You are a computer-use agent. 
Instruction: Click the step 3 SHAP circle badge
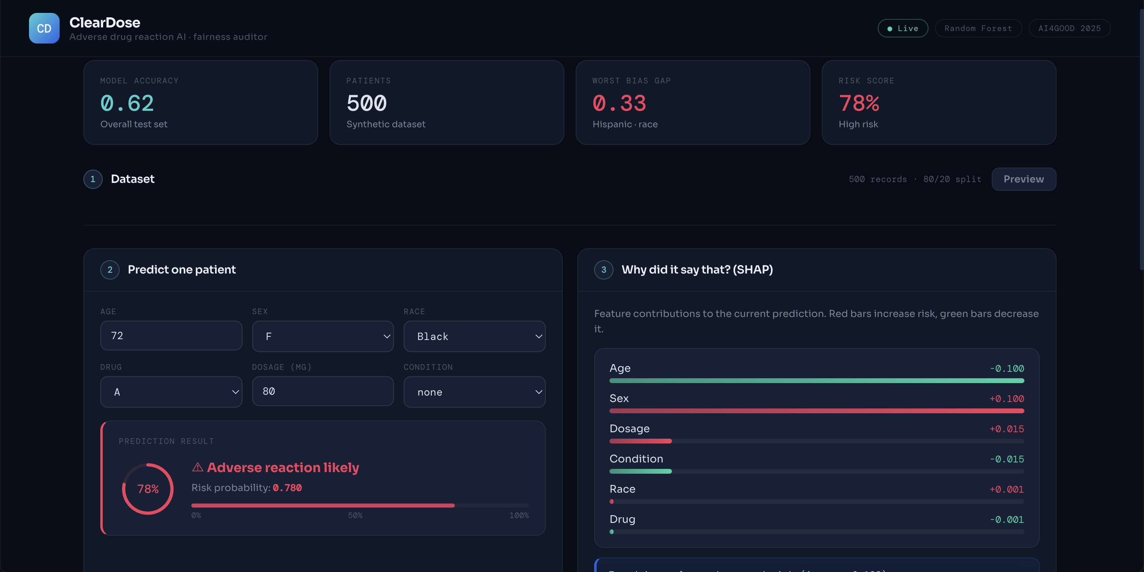click(603, 269)
